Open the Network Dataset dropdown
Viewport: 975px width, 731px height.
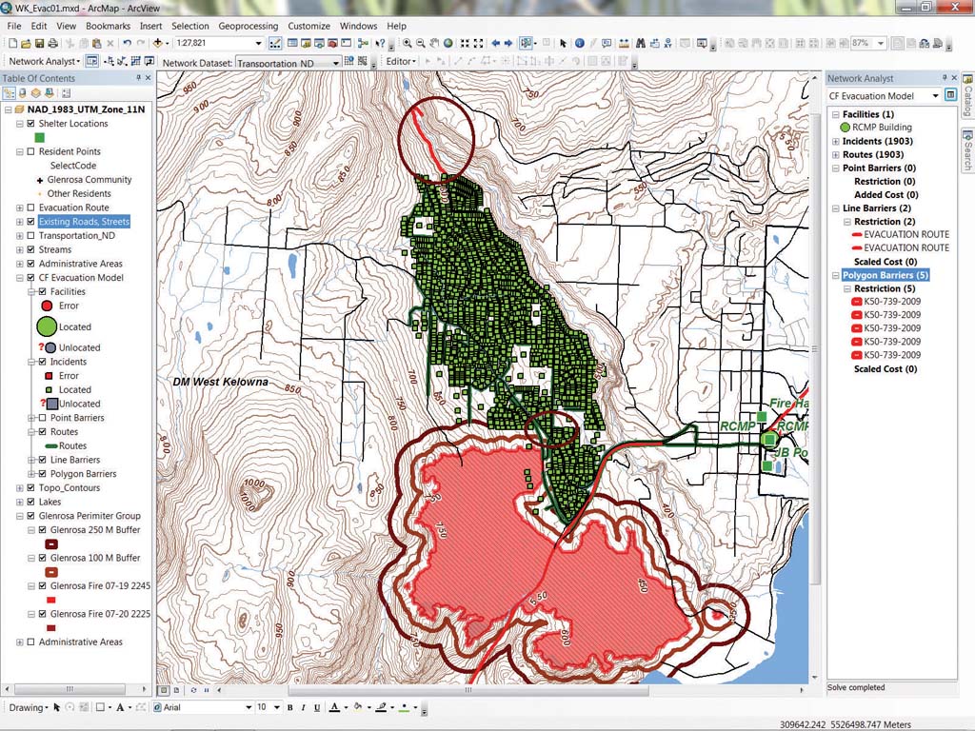pos(336,63)
